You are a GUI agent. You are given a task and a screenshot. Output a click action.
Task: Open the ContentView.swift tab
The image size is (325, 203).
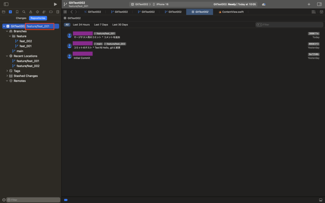(231, 12)
